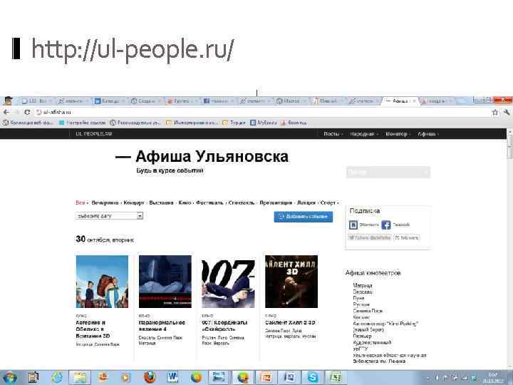Open the Матрица cinema listing
513x385 pixels.
click(x=363, y=285)
